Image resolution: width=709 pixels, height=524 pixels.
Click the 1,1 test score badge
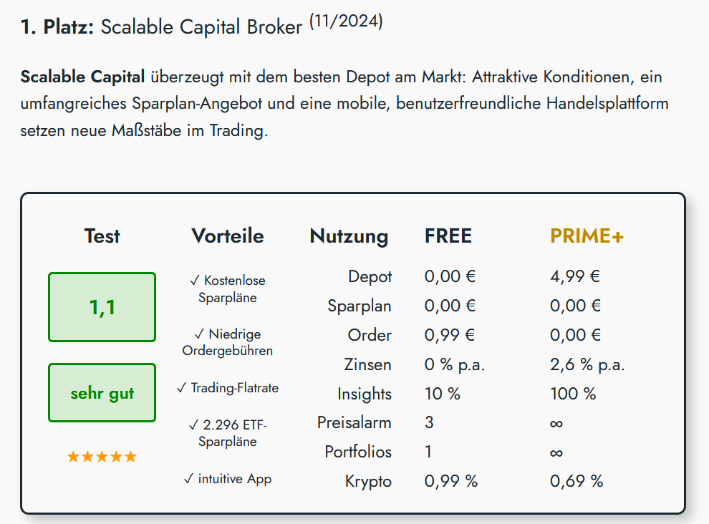coord(102,307)
